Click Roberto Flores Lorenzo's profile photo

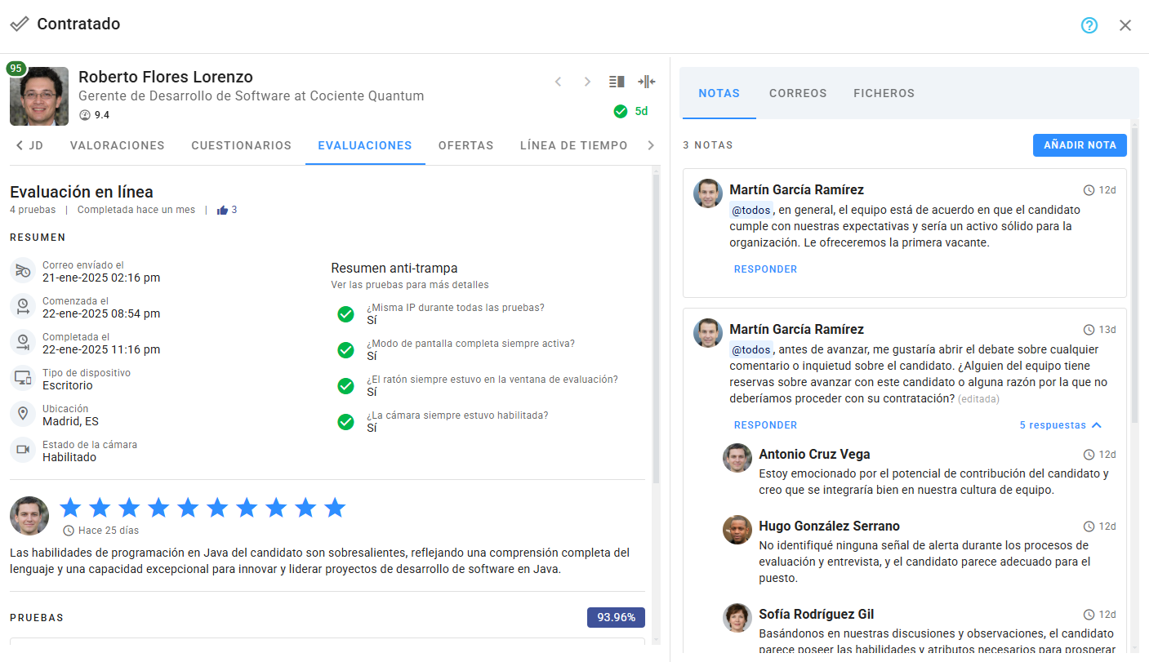[x=39, y=96]
